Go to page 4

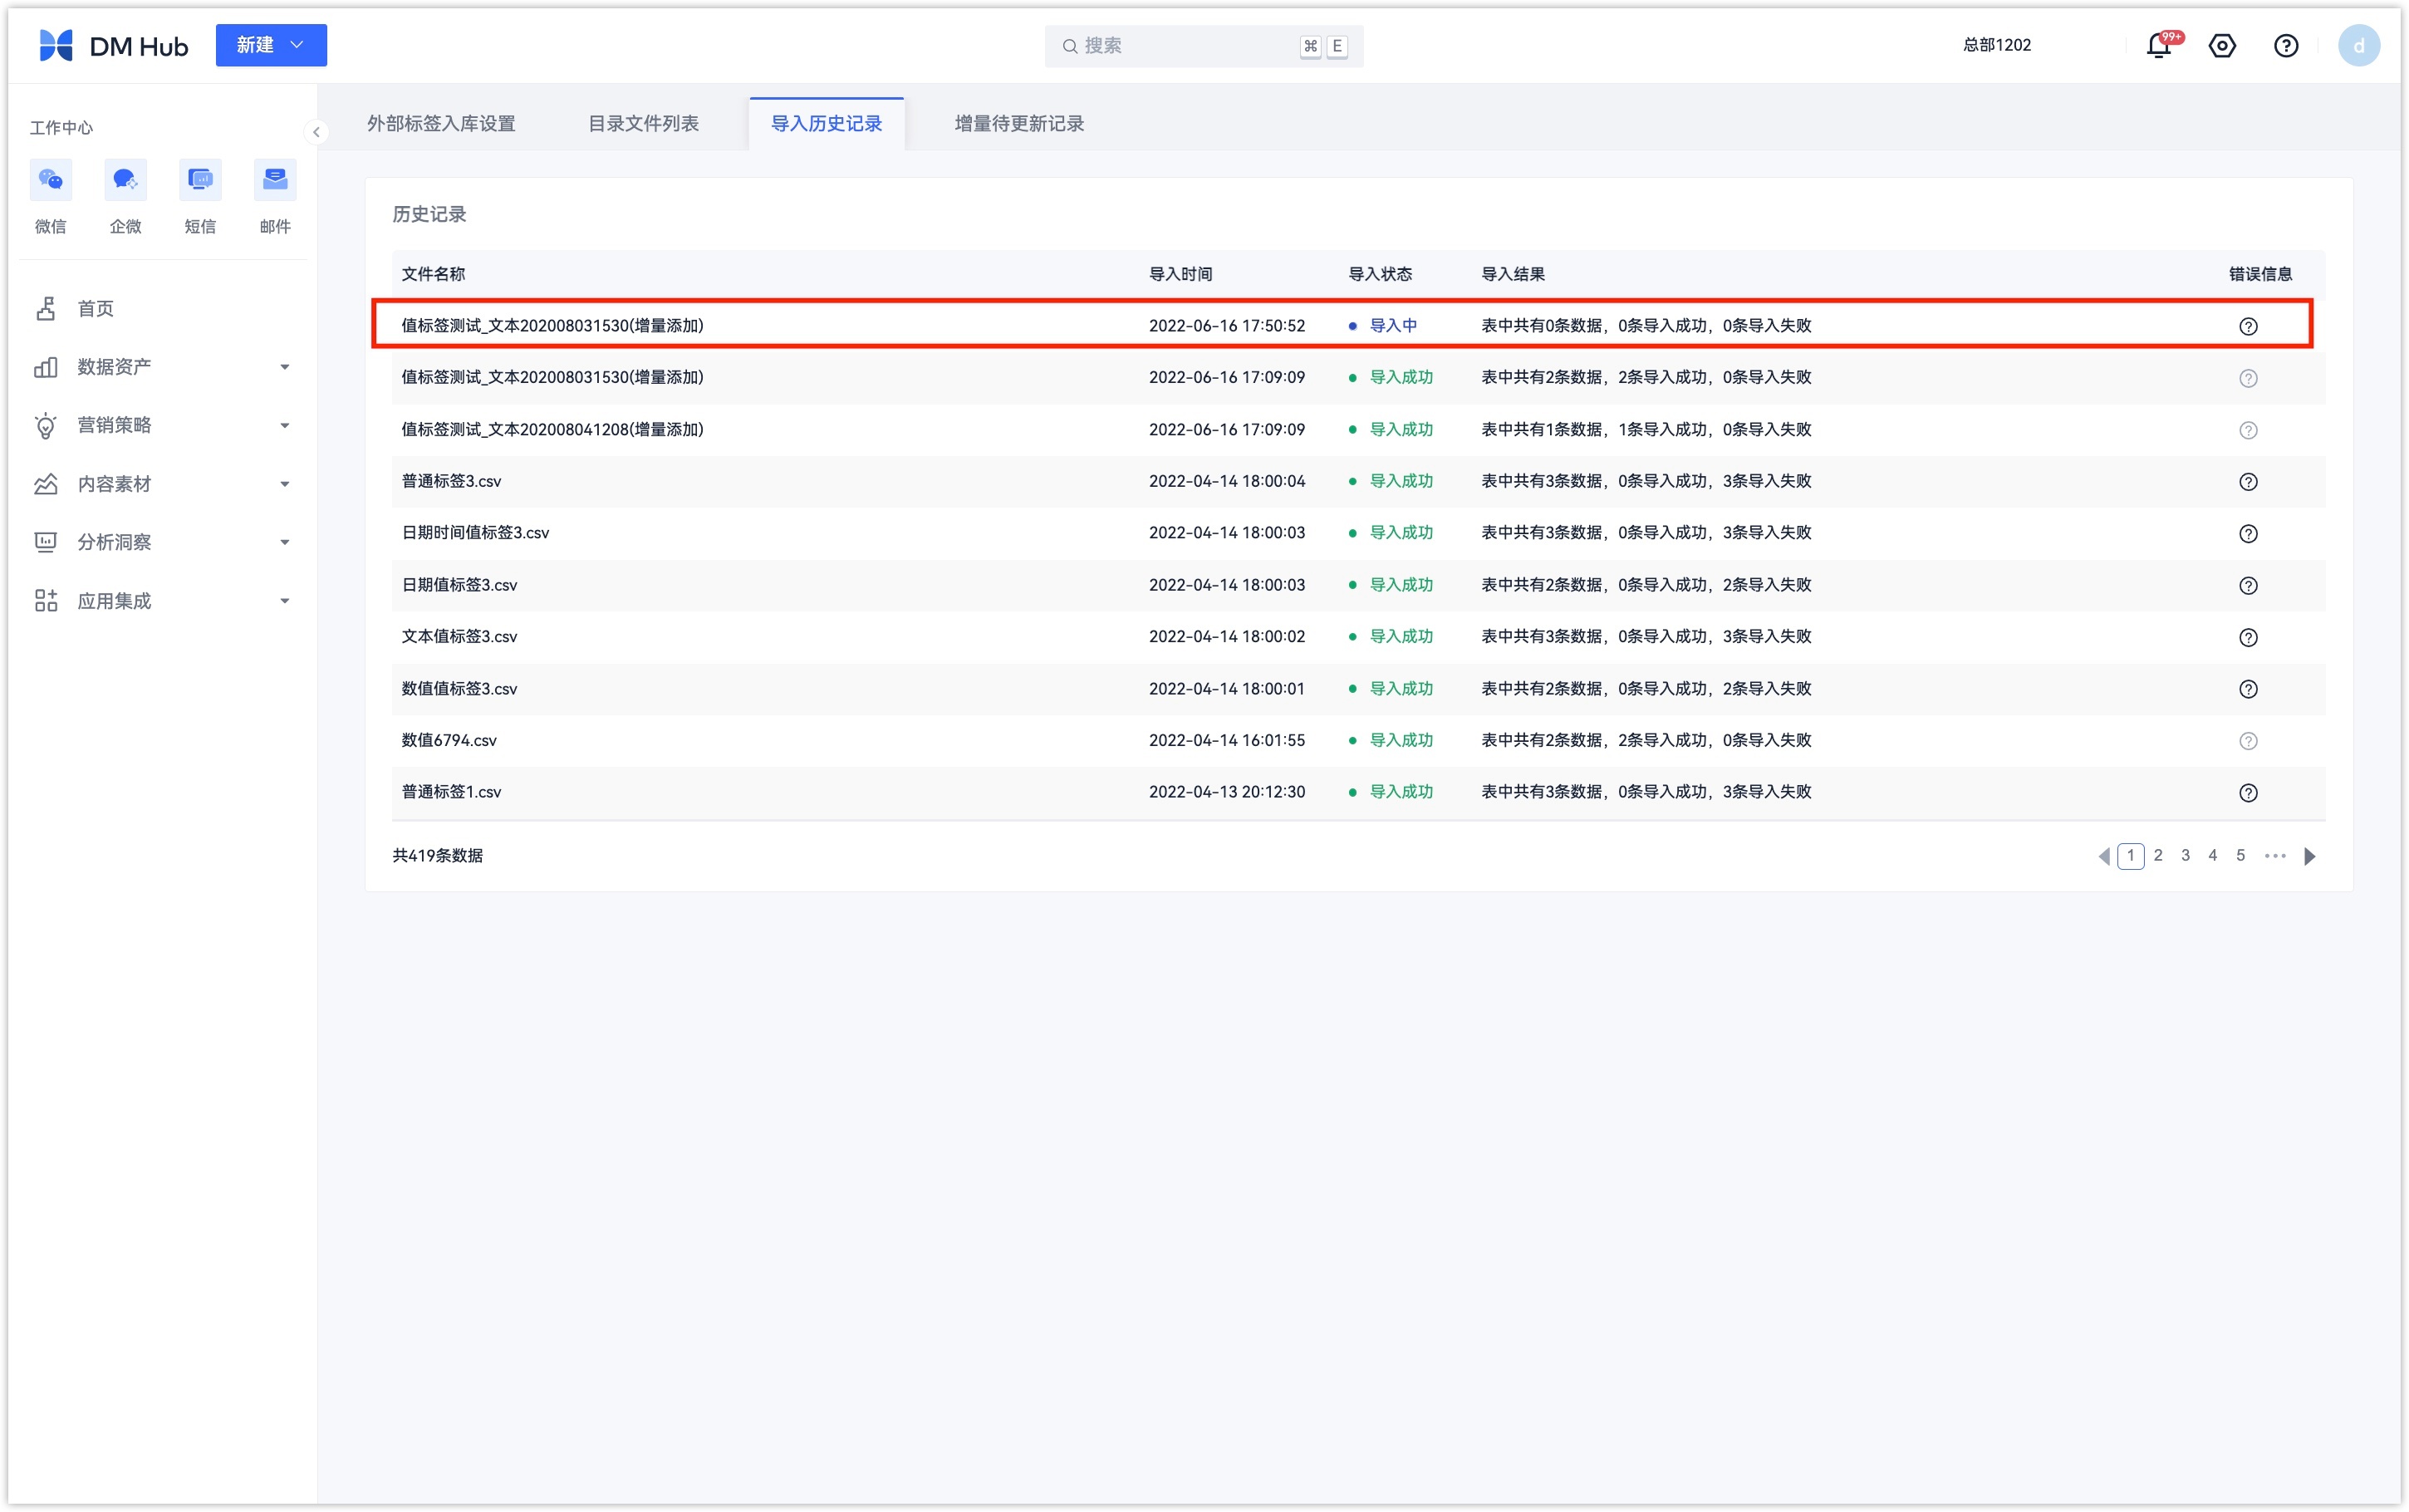(x=2212, y=855)
